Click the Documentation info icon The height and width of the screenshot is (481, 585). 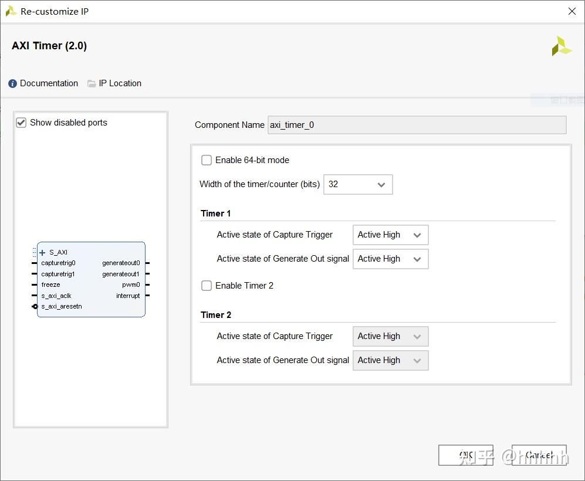(x=13, y=84)
